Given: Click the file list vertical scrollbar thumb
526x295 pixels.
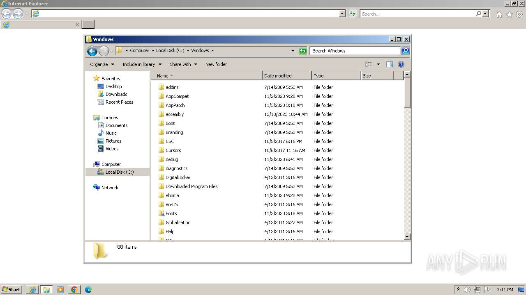Looking at the screenshot, I should pos(407,93).
